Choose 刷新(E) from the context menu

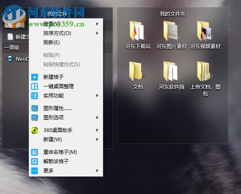point(66,43)
